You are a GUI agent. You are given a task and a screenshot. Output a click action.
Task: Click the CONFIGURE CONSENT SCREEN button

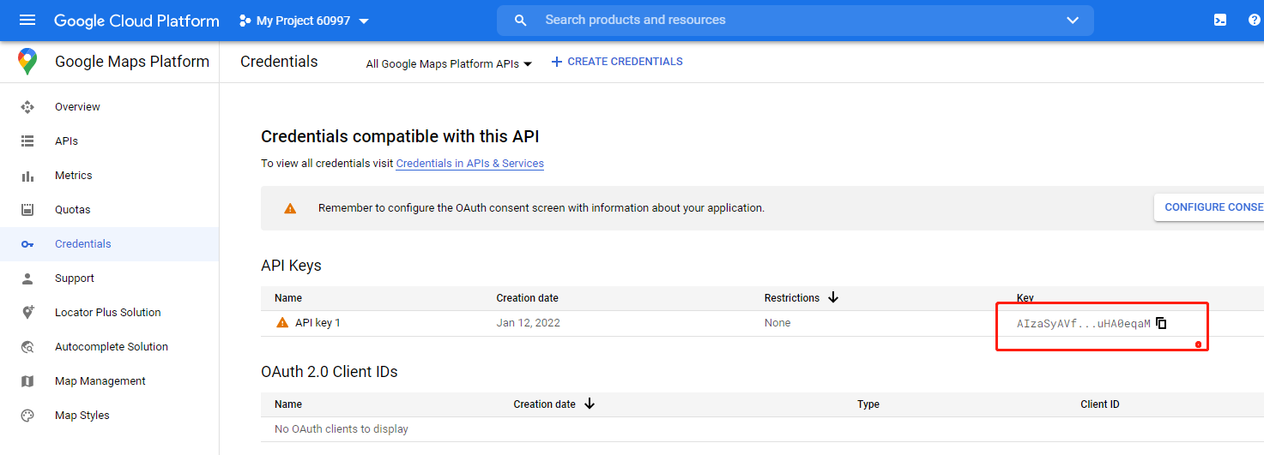coord(1209,207)
